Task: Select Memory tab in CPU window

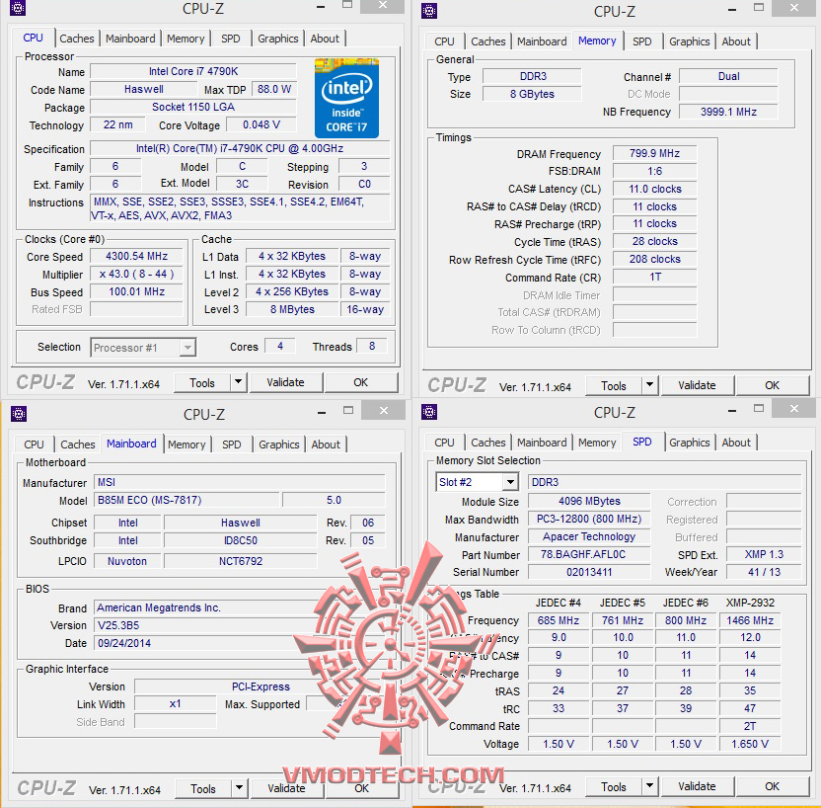Action: pos(186,39)
